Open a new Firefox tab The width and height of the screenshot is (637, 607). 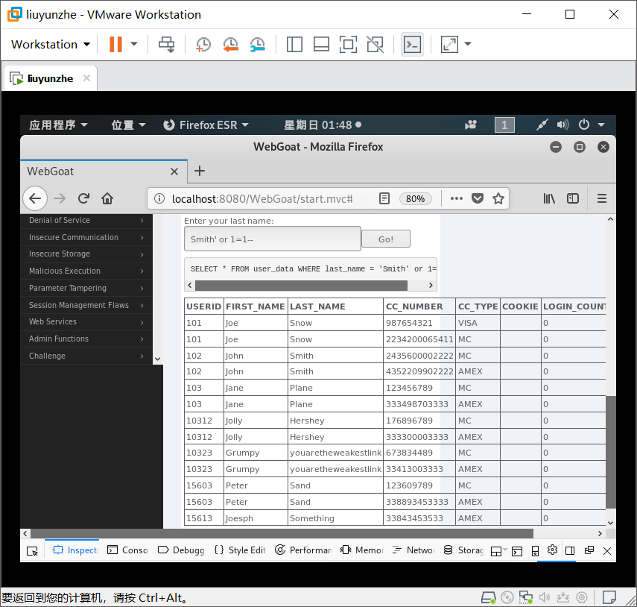pyautogui.click(x=200, y=172)
